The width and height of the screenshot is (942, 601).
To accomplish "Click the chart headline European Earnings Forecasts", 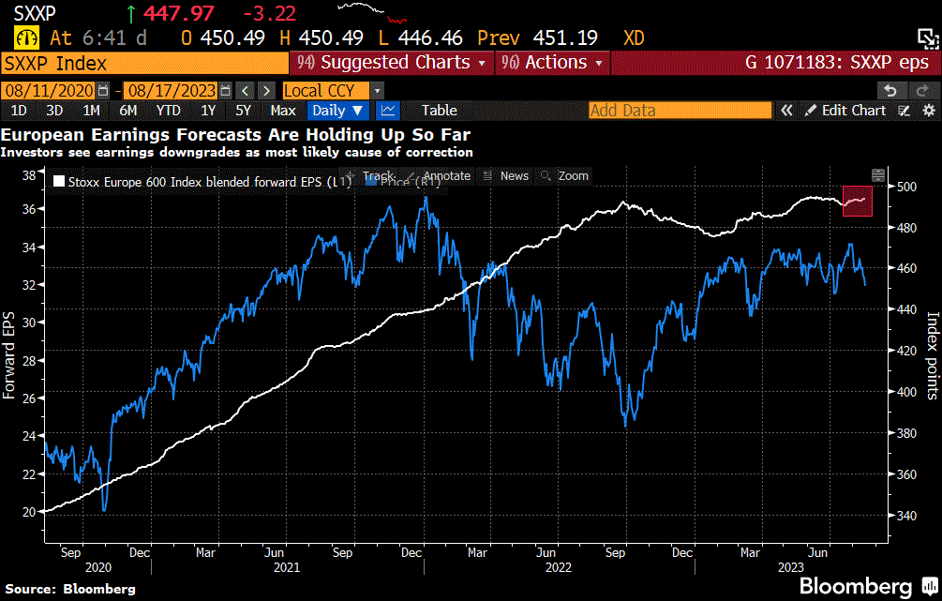I will [x=235, y=135].
